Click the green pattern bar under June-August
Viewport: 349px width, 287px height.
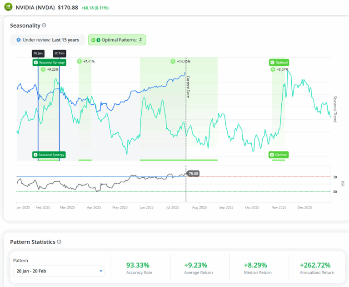179,160
